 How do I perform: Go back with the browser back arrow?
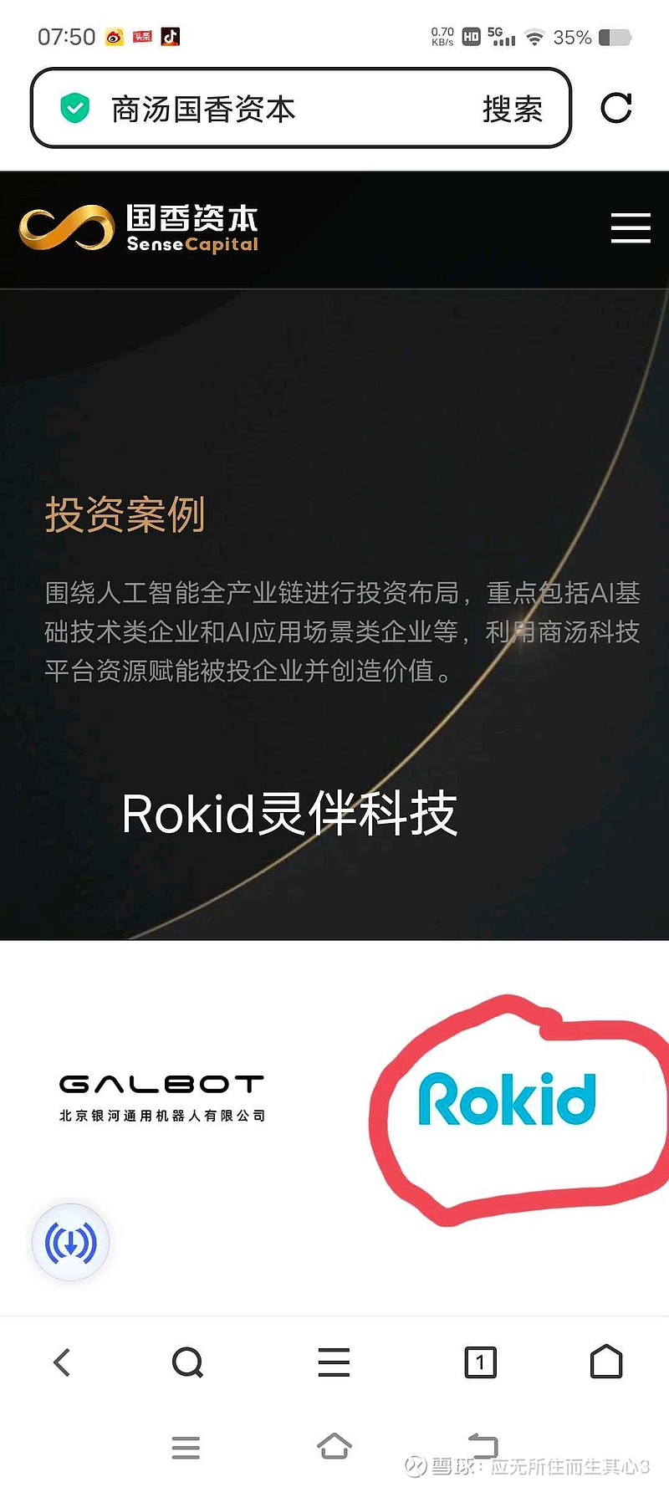(62, 1362)
